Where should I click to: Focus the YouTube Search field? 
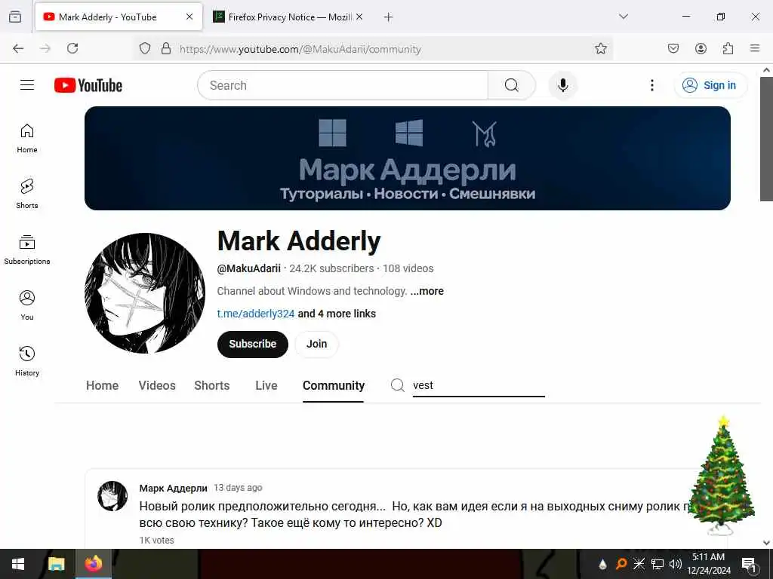[x=343, y=85]
